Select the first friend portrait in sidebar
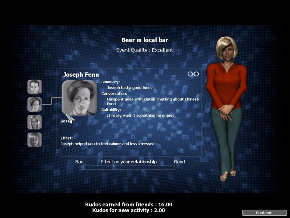This screenshot has width=290, height=218. [x=35, y=87]
